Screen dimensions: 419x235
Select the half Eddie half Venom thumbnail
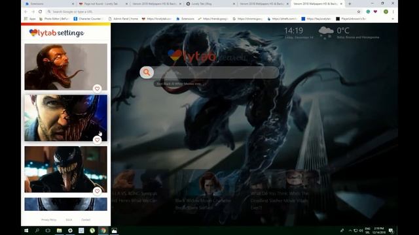[x=65, y=118]
